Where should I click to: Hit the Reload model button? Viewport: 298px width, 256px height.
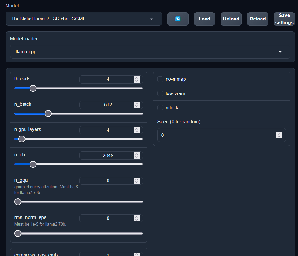[258, 19]
